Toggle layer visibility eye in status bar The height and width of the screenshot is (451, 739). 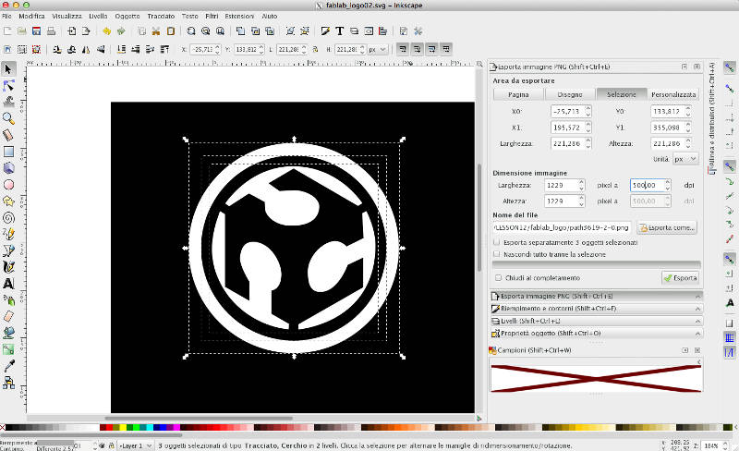pos(103,445)
